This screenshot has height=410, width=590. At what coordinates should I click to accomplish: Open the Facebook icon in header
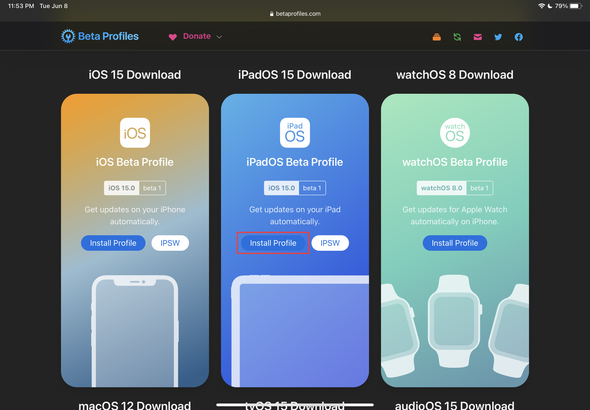(518, 37)
